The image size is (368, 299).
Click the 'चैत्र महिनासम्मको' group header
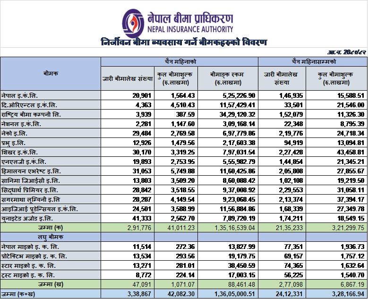click(314, 61)
